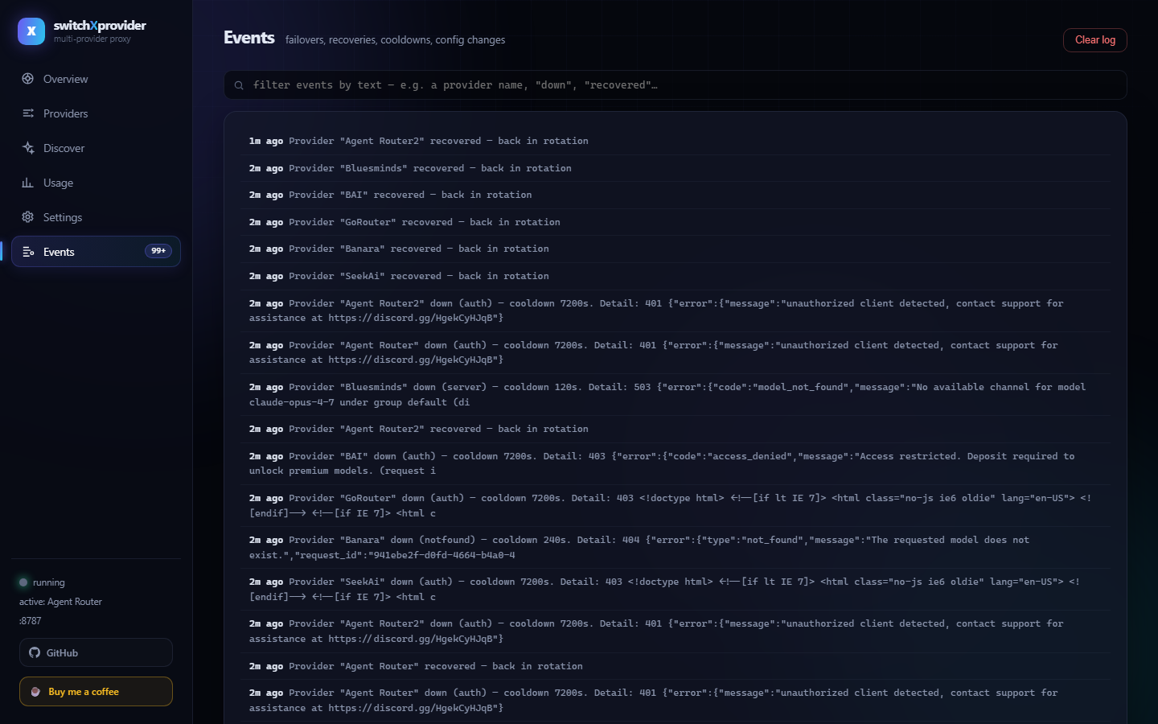Image resolution: width=1158 pixels, height=724 pixels.
Task: Click the running status dot
Action: click(23, 582)
